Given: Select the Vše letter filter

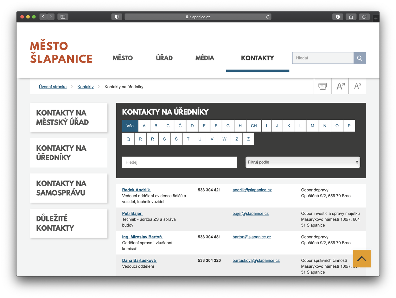Looking at the screenshot, I should pyautogui.click(x=130, y=126).
